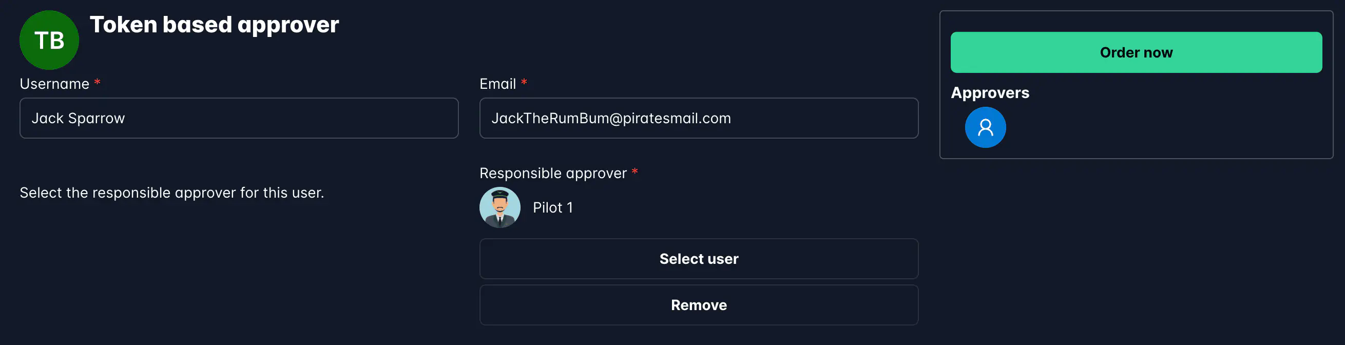Image resolution: width=1345 pixels, height=345 pixels.
Task: Click the pilot portrait under Responsible approver
Action: coord(499,207)
